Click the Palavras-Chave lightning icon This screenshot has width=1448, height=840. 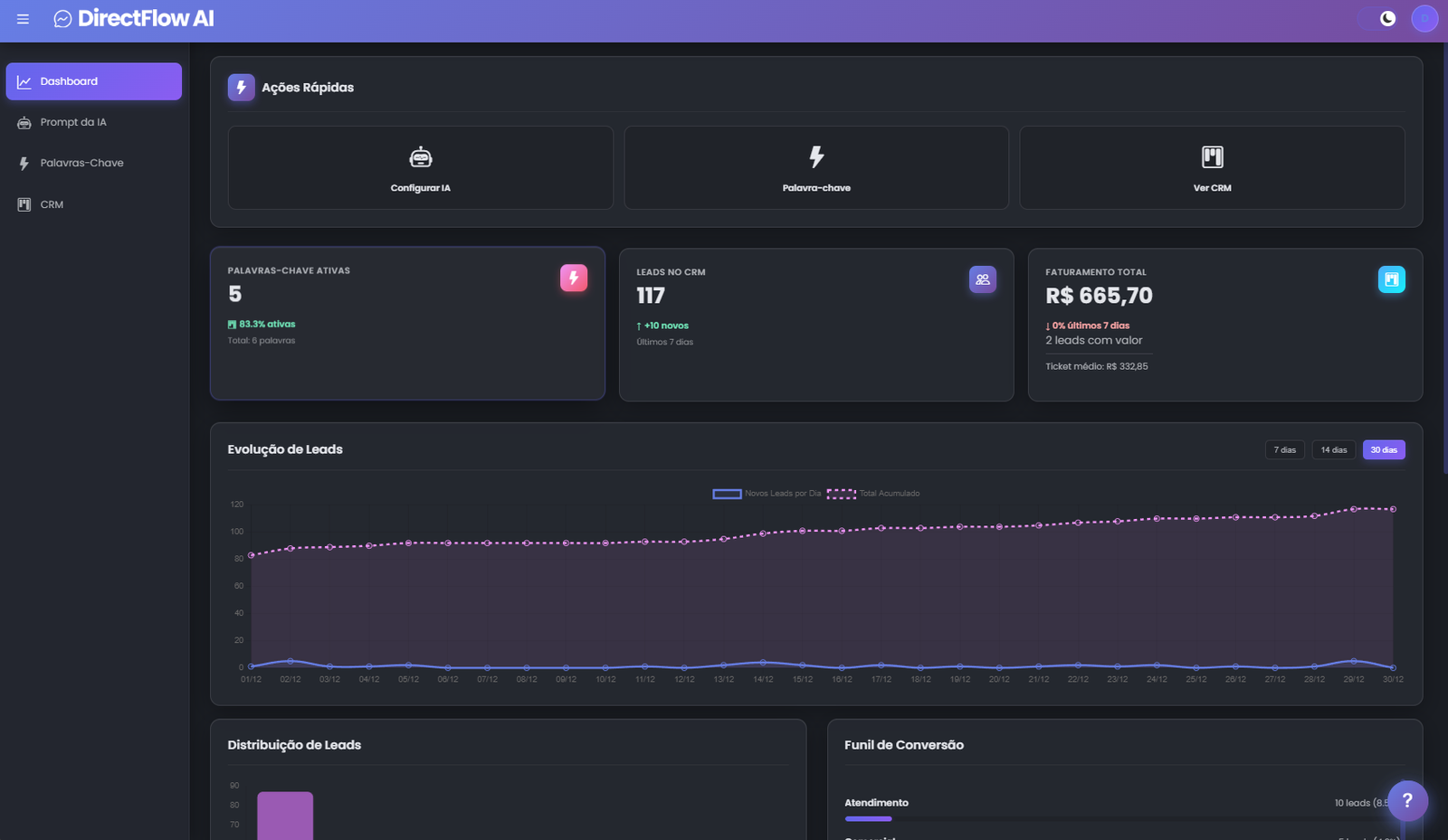[x=23, y=162]
